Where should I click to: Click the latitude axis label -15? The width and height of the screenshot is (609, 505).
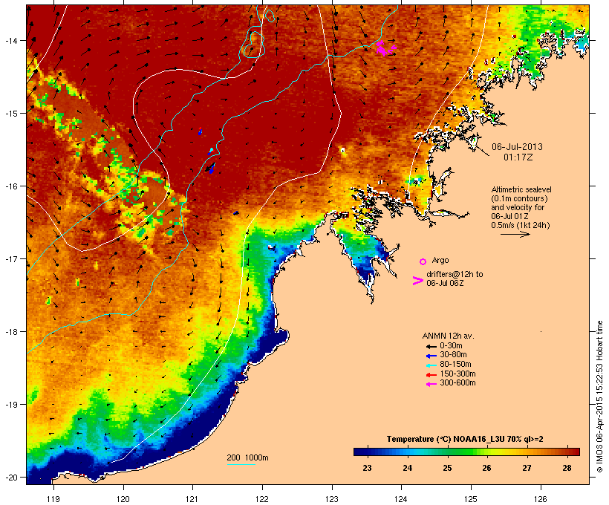click(x=10, y=114)
